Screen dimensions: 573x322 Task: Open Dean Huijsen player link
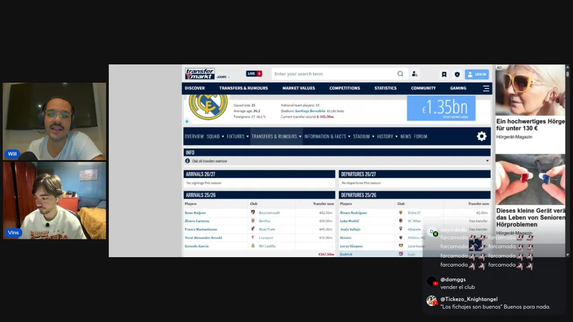[195, 213]
